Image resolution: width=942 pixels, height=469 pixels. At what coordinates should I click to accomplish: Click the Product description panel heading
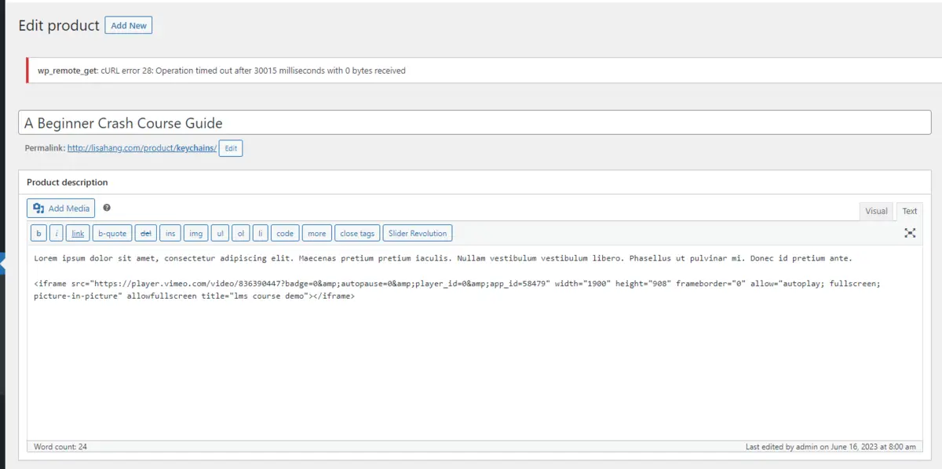pos(68,182)
